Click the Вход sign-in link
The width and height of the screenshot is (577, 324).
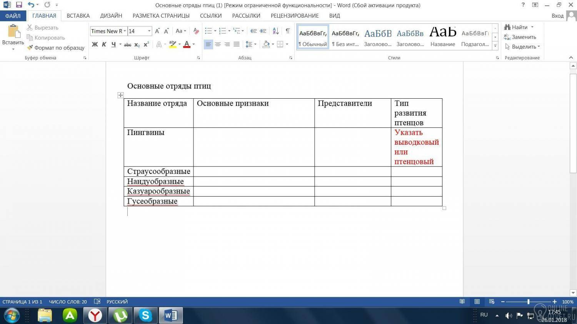coord(557,16)
